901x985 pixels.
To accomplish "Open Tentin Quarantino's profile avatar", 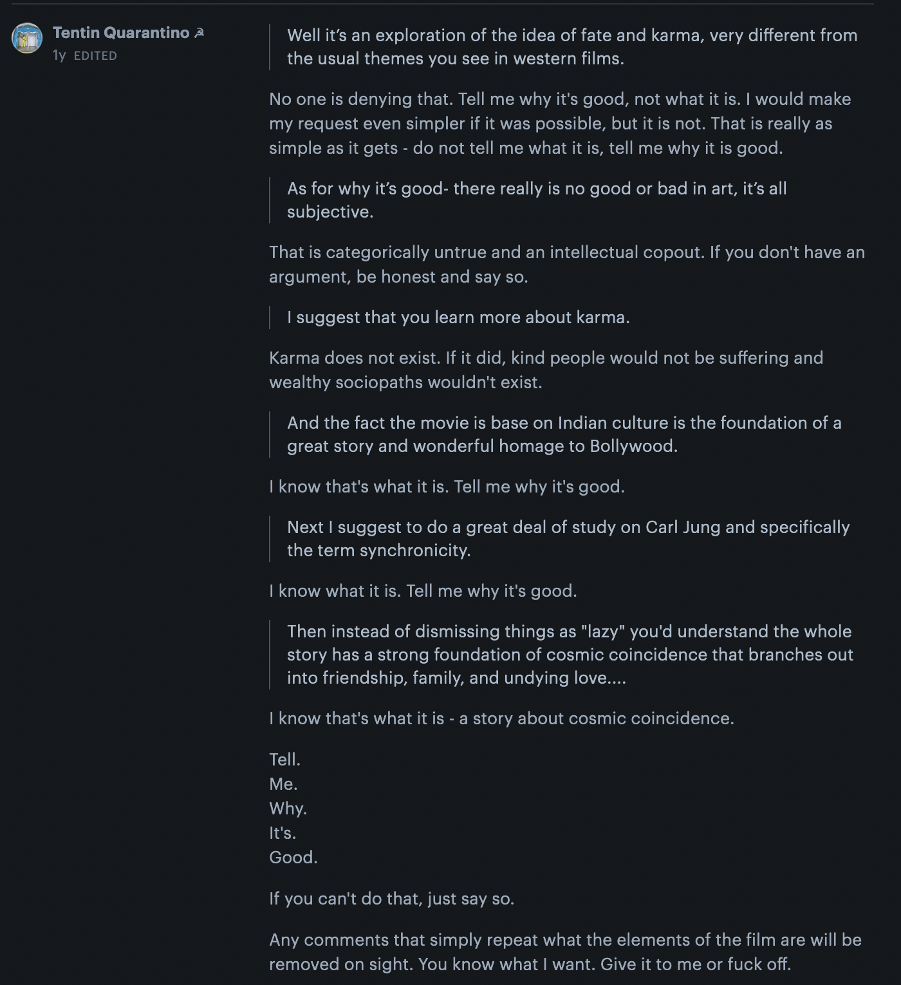I will pyautogui.click(x=27, y=38).
